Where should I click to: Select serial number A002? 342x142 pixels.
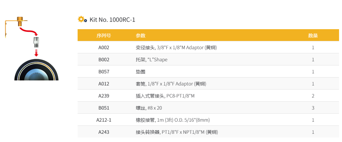point(104,47)
